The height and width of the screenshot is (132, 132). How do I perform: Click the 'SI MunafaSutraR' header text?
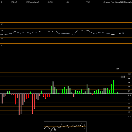click(x=32, y=2)
